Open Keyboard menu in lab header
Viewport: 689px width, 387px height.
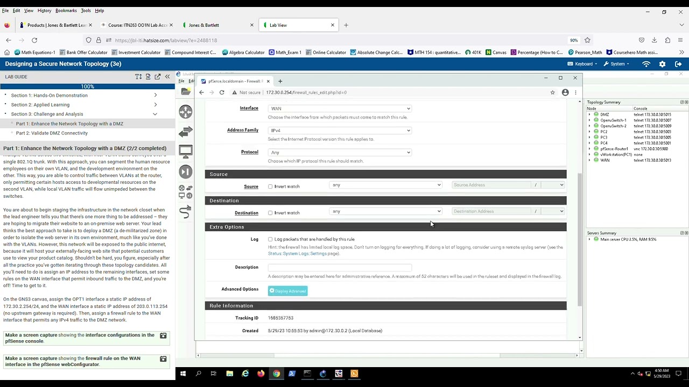pos(583,64)
